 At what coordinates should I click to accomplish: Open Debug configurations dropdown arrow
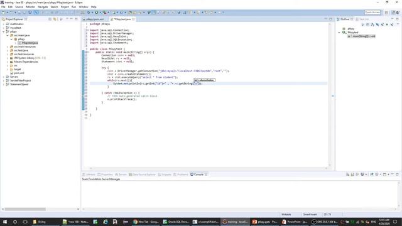pos(92,13)
